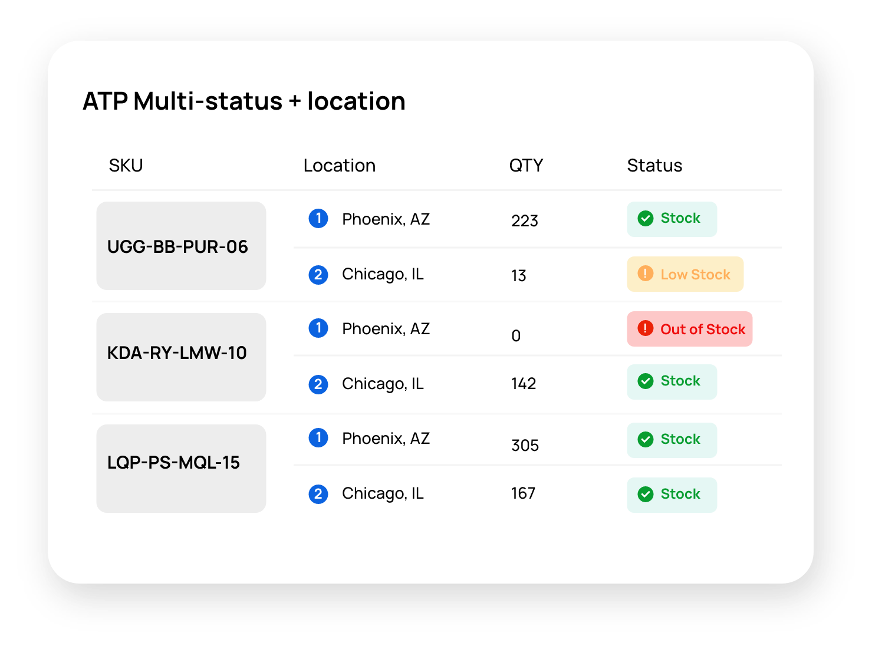Select the LQP-PS-MQL-15 SKU card

pyautogui.click(x=181, y=469)
